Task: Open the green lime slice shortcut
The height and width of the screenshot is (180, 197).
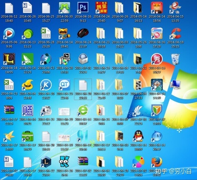Action: click(x=28, y=34)
